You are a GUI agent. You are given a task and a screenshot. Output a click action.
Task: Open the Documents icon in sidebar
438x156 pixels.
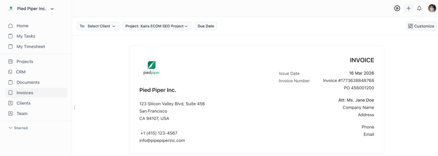[x=10, y=82]
